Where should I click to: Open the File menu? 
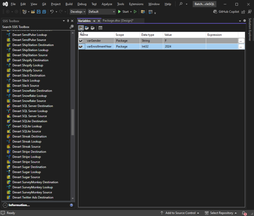point(13,4)
